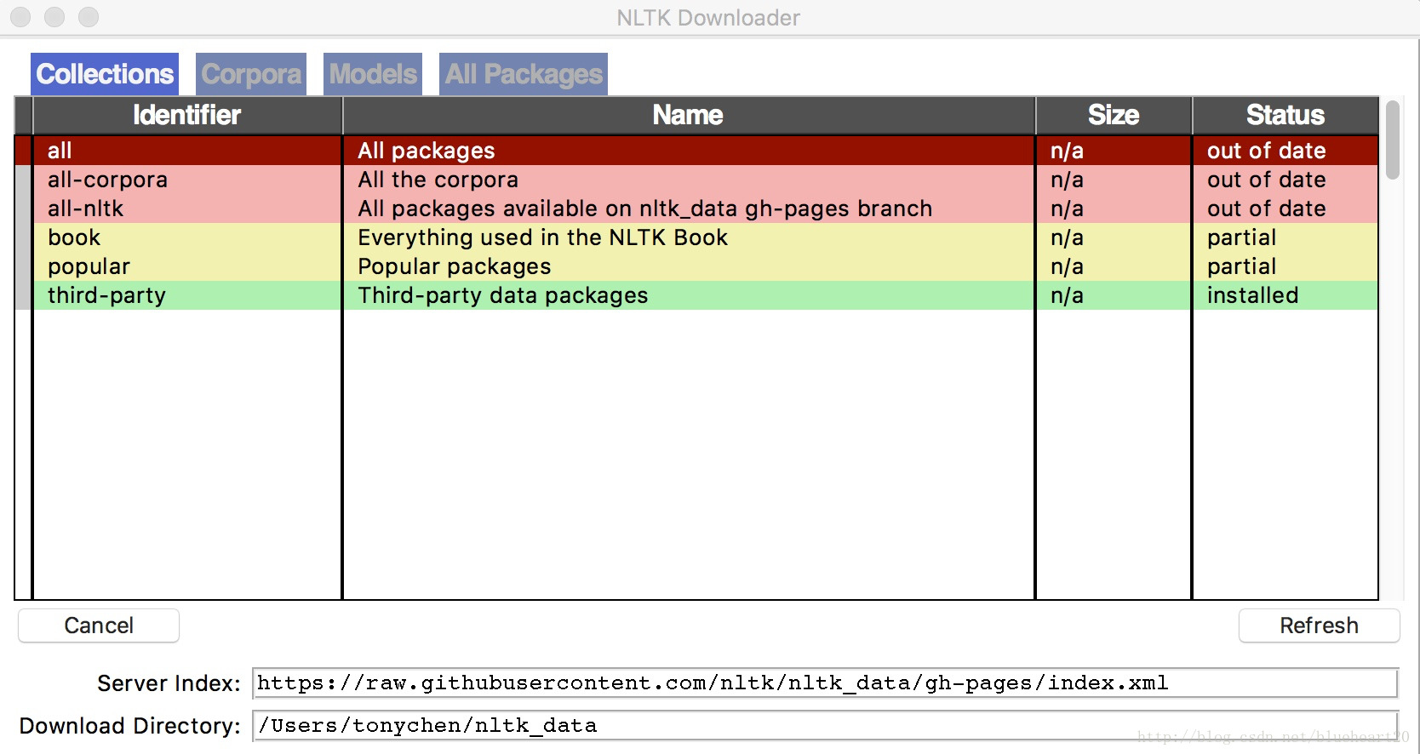Click the Status column header
Viewport: 1420px width, 754px height.
[x=1285, y=115]
